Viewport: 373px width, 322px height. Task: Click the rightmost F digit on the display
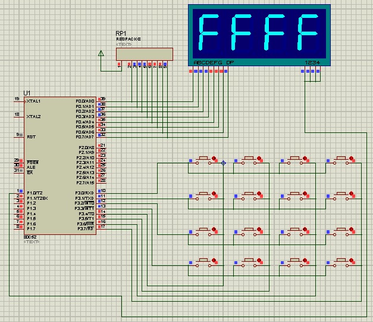[308, 32]
